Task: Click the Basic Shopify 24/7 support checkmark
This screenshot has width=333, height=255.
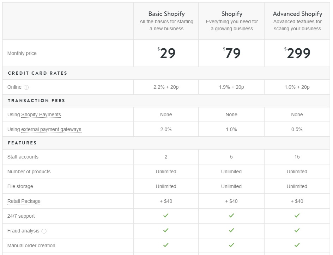Action: click(x=166, y=216)
